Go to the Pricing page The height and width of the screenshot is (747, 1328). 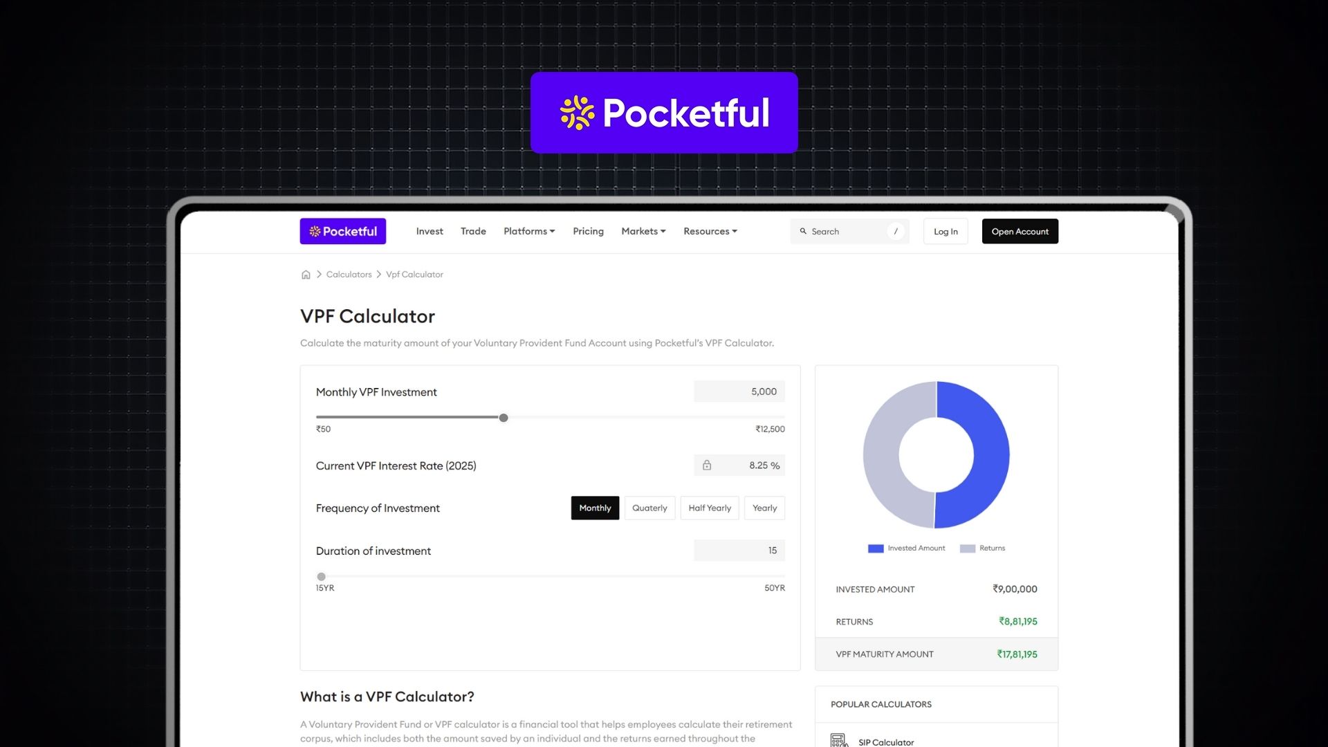(588, 232)
